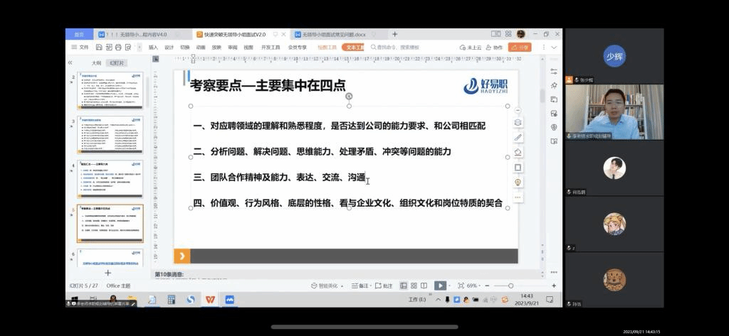
Task: Open the 文件 file menu
Action: (80, 48)
